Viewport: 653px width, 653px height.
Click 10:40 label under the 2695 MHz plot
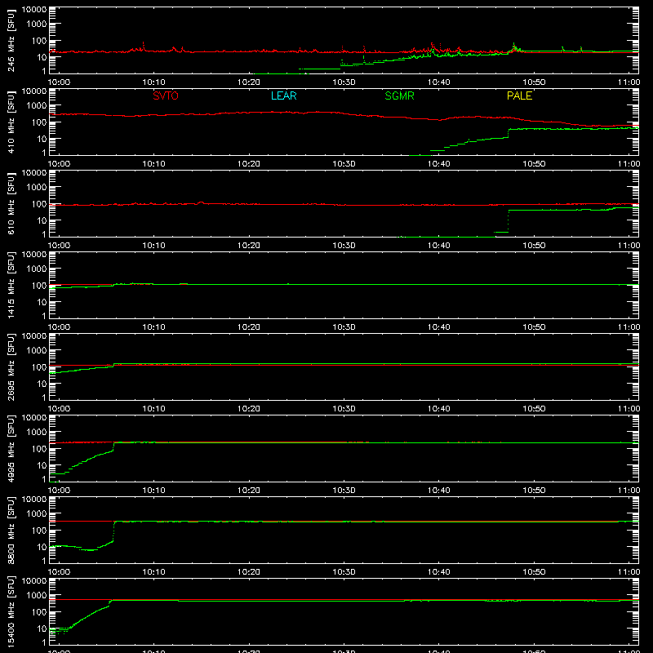439,409
